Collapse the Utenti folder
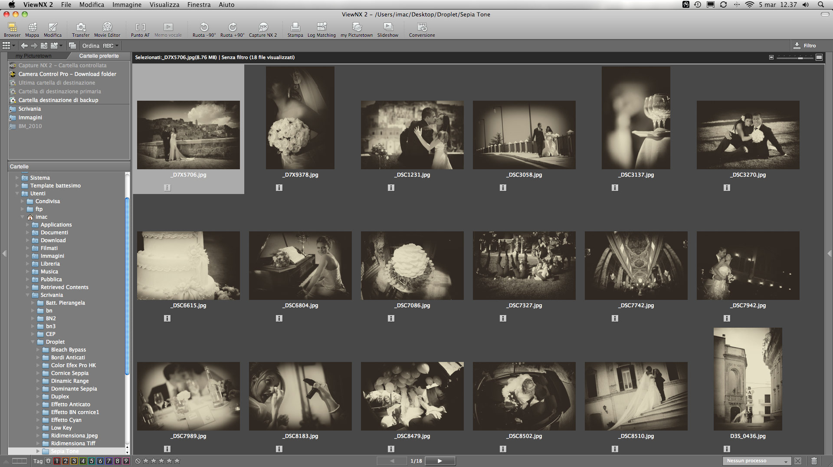This screenshot has width=833, height=467. tap(17, 194)
